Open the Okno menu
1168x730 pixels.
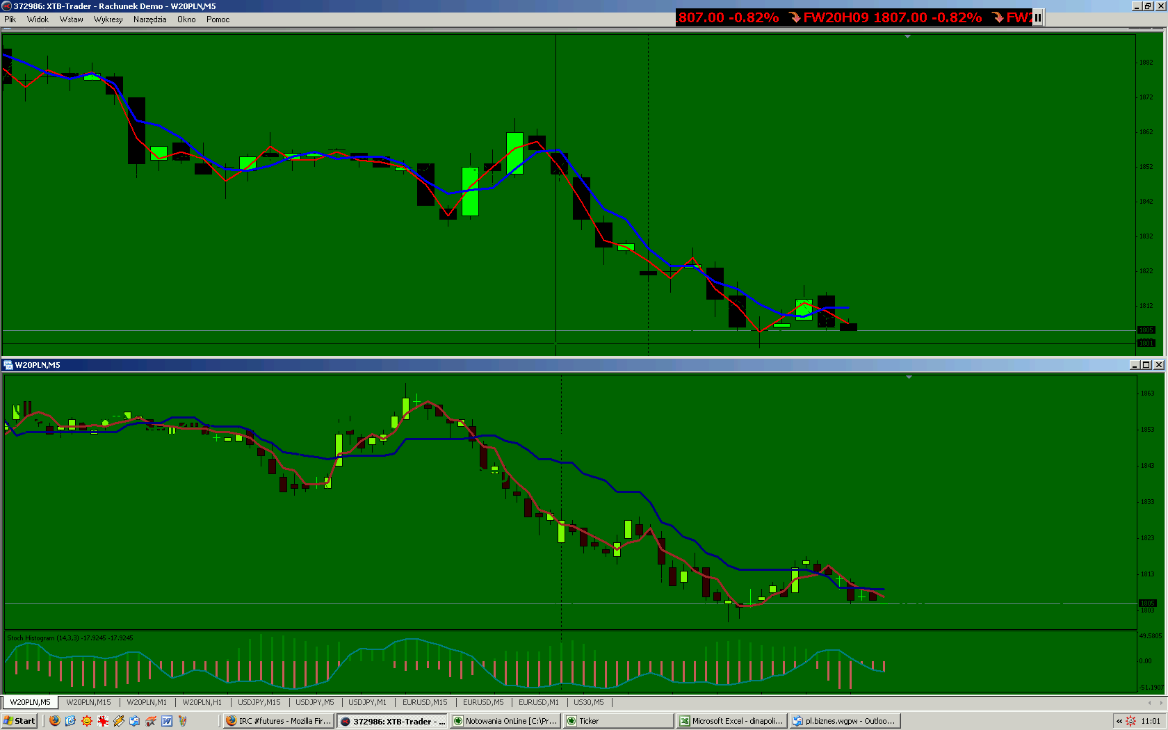(x=186, y=19)
